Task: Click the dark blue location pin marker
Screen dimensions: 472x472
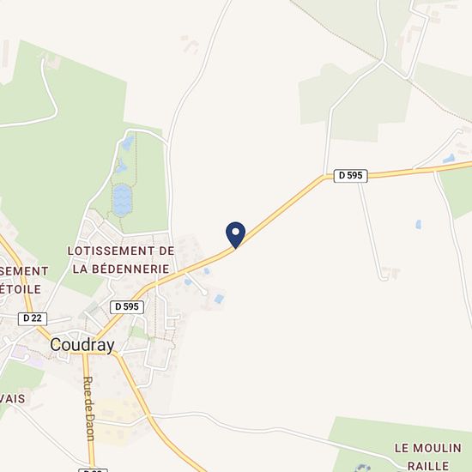Action: point(235,235)
